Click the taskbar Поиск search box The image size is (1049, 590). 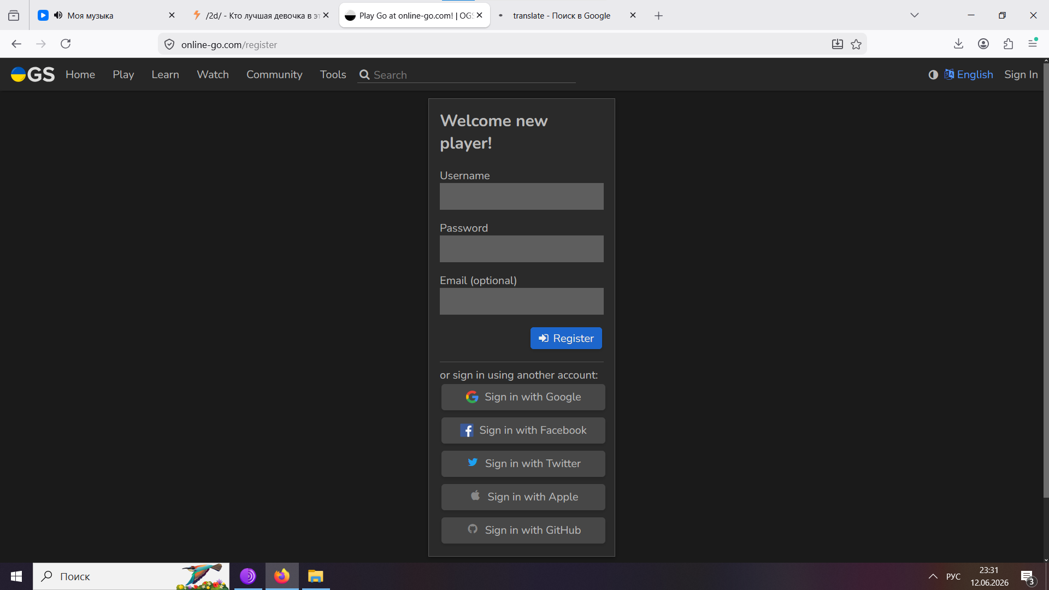[x=131, y=576]
